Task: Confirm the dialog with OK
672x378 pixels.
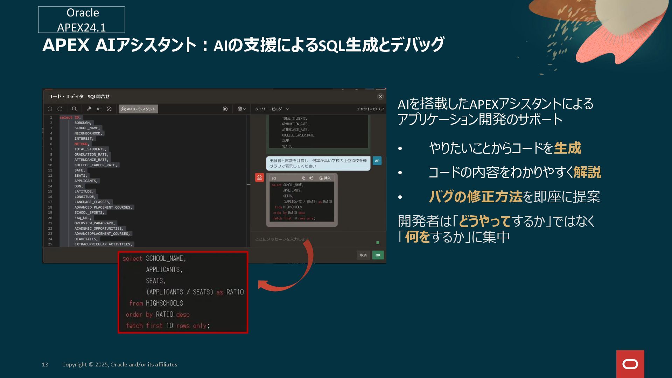Action: [378, 255]
